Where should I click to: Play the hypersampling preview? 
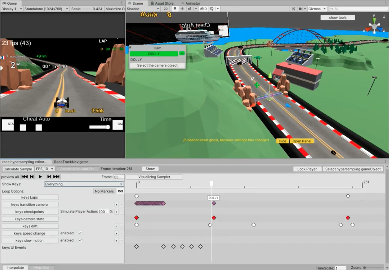40,177
